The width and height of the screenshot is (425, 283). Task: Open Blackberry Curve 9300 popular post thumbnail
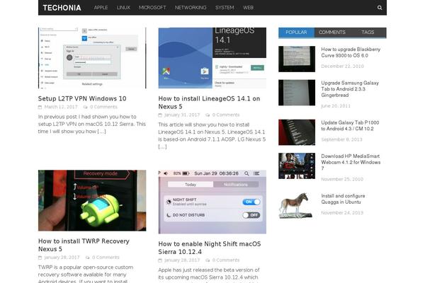[297, 59]
